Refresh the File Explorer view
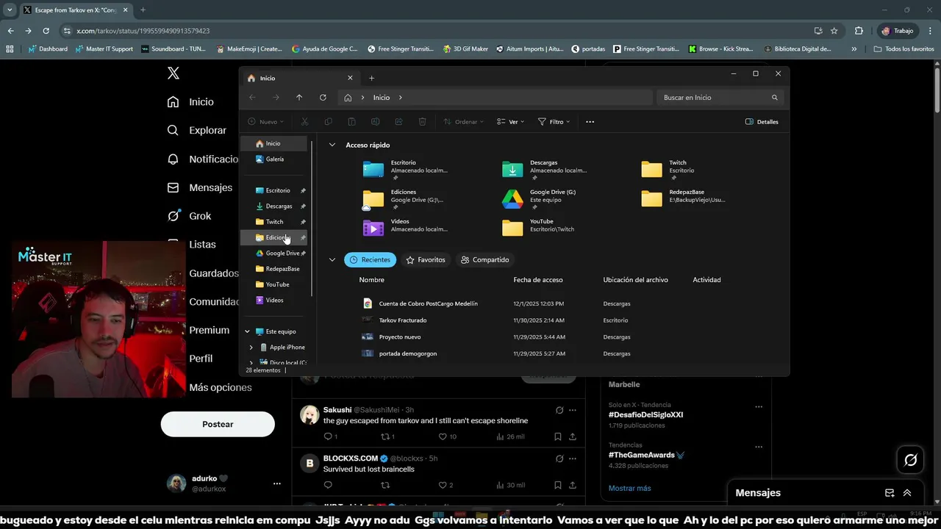Screen dimensions: 941x529 323,98
